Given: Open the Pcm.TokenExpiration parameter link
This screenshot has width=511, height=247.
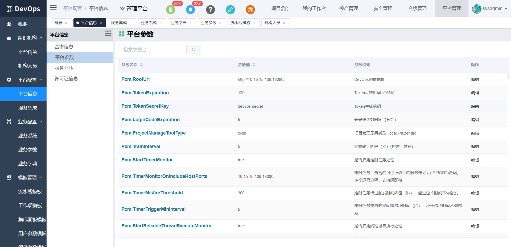Looking at the screenshot, I should pyautogui.click(x=145, y=93).
